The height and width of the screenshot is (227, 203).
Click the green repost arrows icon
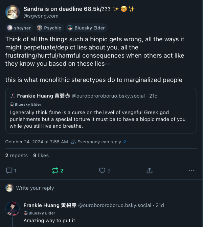click(55, 171)
